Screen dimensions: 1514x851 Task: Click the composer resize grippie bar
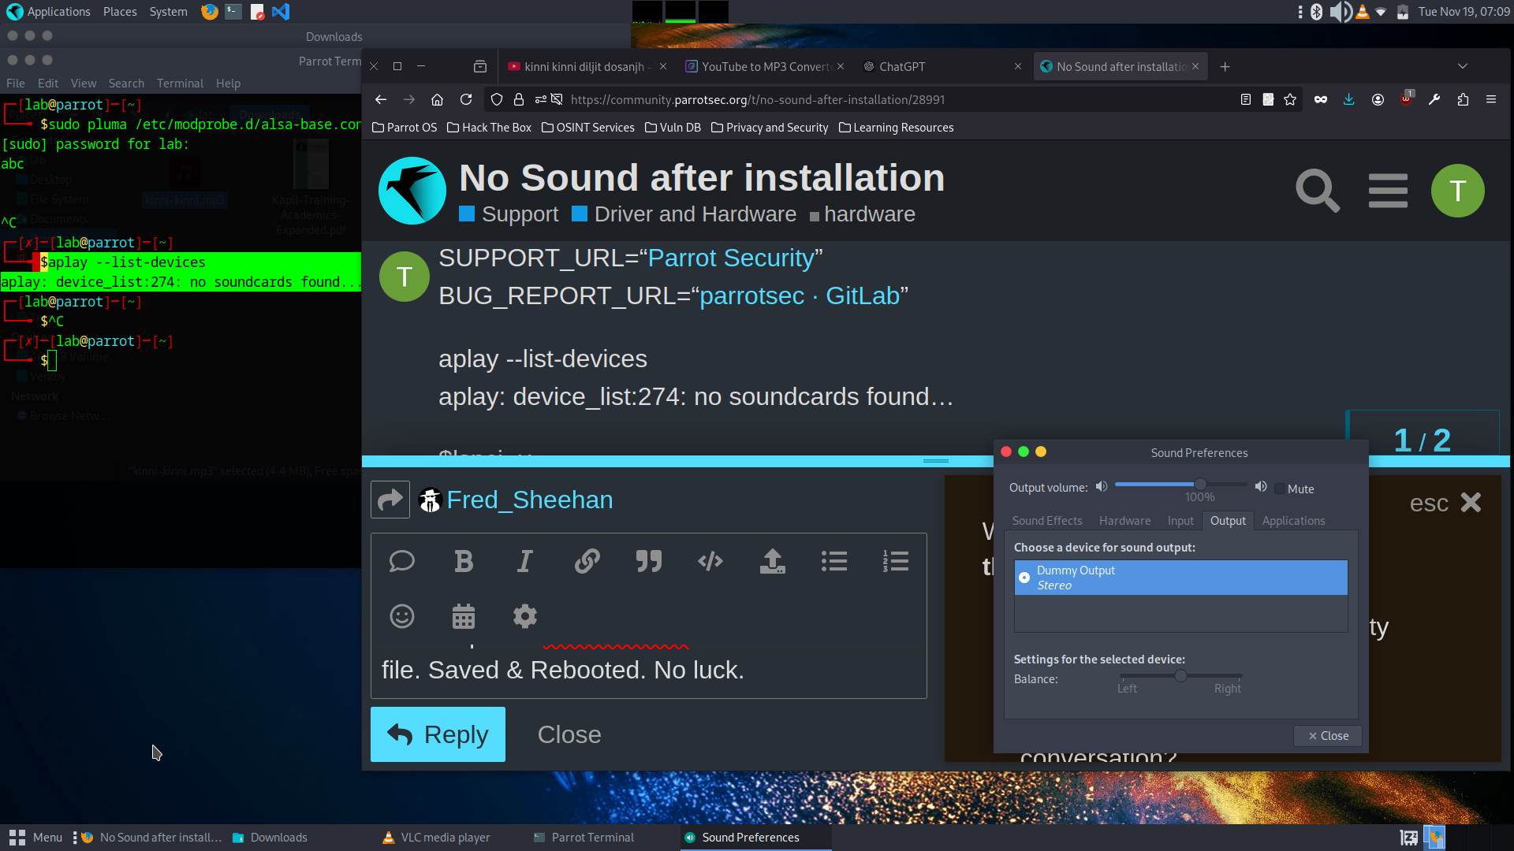coord(936,461)
